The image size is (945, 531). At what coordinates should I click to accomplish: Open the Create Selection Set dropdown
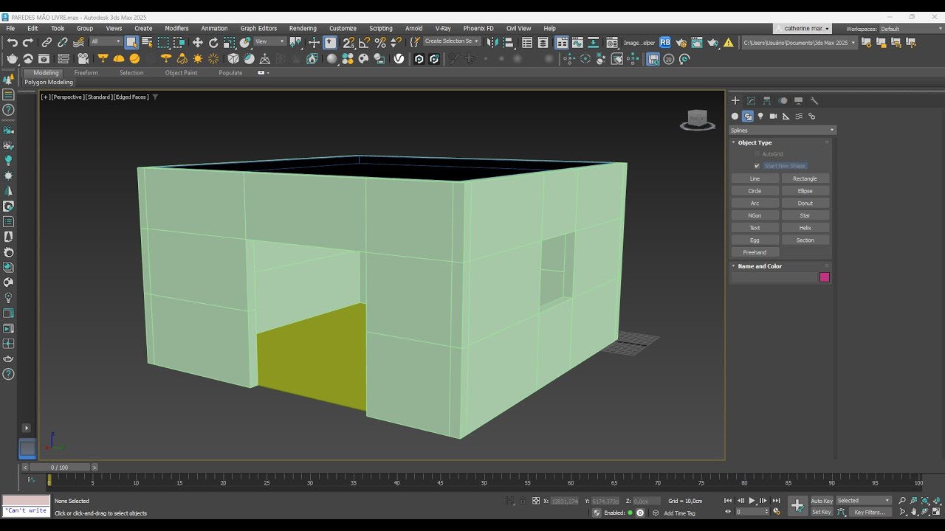(452, 41)
